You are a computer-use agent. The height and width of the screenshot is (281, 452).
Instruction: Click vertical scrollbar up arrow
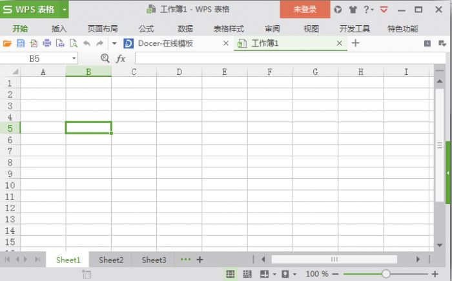(x=440, y=81)
